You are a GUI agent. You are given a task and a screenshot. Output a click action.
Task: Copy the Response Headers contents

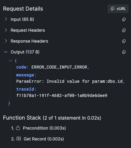[x=124, y=41]
